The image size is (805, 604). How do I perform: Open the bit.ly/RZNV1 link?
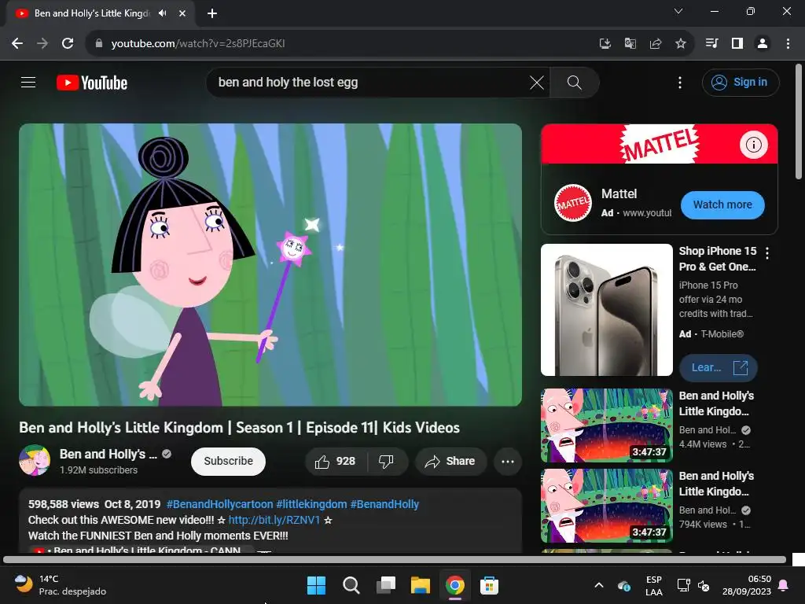274,520
